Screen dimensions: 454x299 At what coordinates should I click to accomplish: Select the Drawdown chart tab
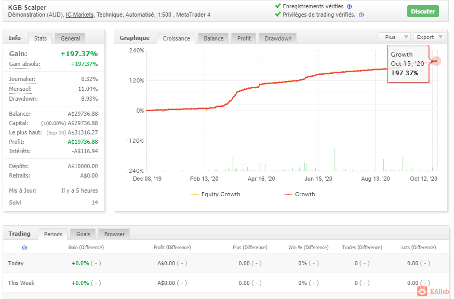[278, 38]
